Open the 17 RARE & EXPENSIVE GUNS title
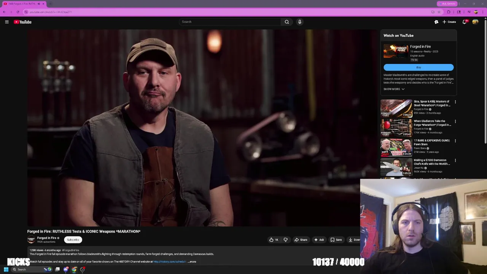487x274 pixels. pyautogui.click(x=432, y=142)
